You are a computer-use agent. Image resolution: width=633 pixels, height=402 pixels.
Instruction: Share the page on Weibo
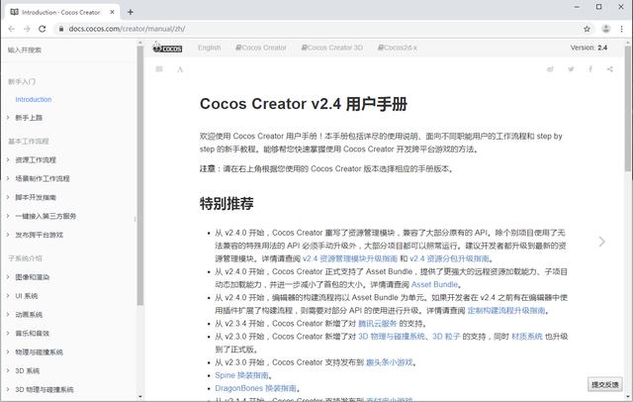click(x=550, y=69)
